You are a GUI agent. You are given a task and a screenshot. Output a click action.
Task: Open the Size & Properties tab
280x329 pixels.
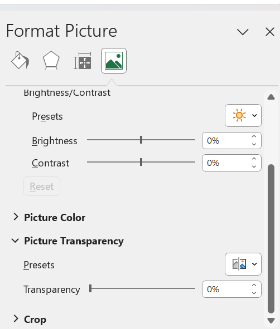click(x=83, y=61)
